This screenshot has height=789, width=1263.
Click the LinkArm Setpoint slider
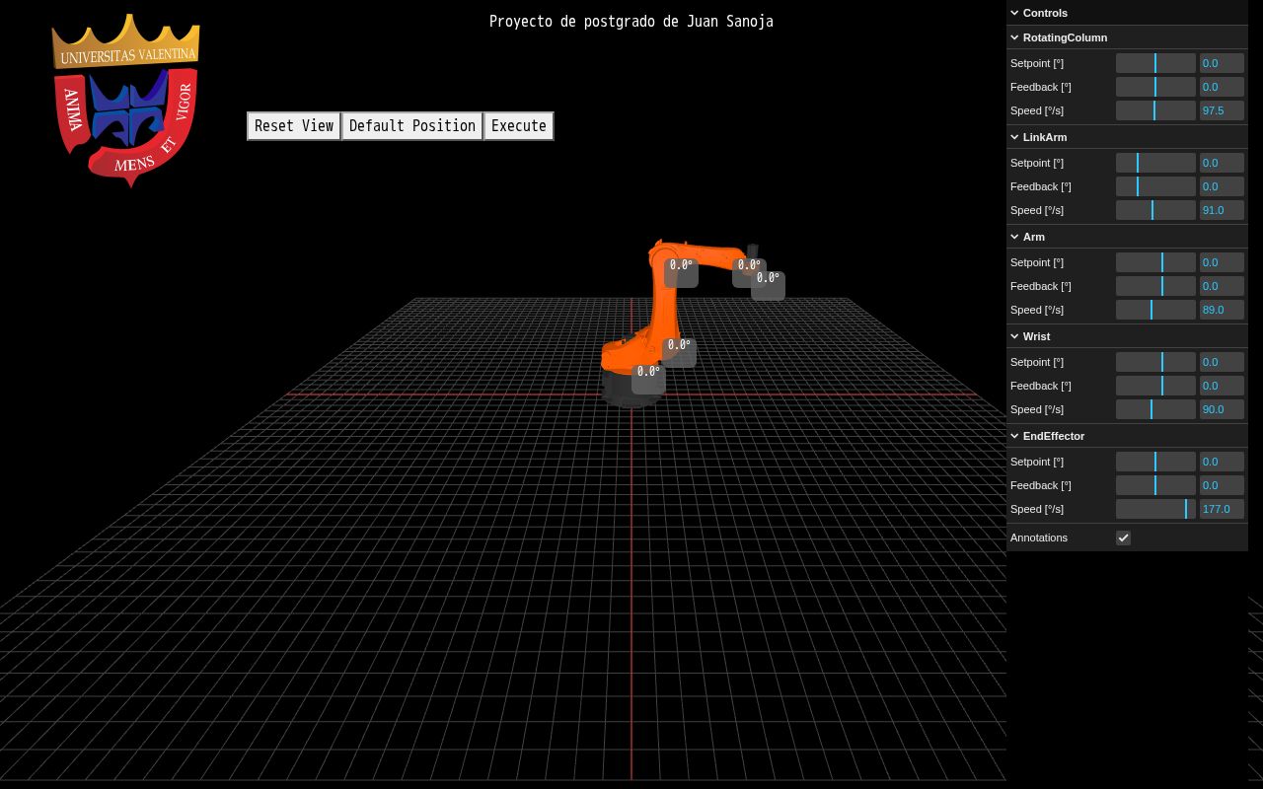point(1155,163)
